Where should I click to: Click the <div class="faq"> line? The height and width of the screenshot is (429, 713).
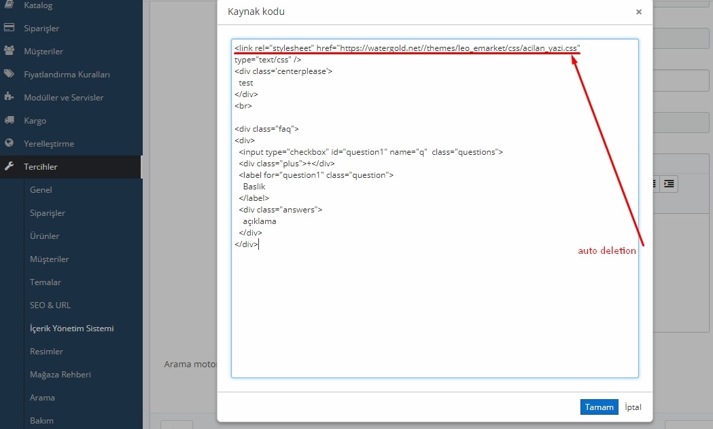point(267,129)
